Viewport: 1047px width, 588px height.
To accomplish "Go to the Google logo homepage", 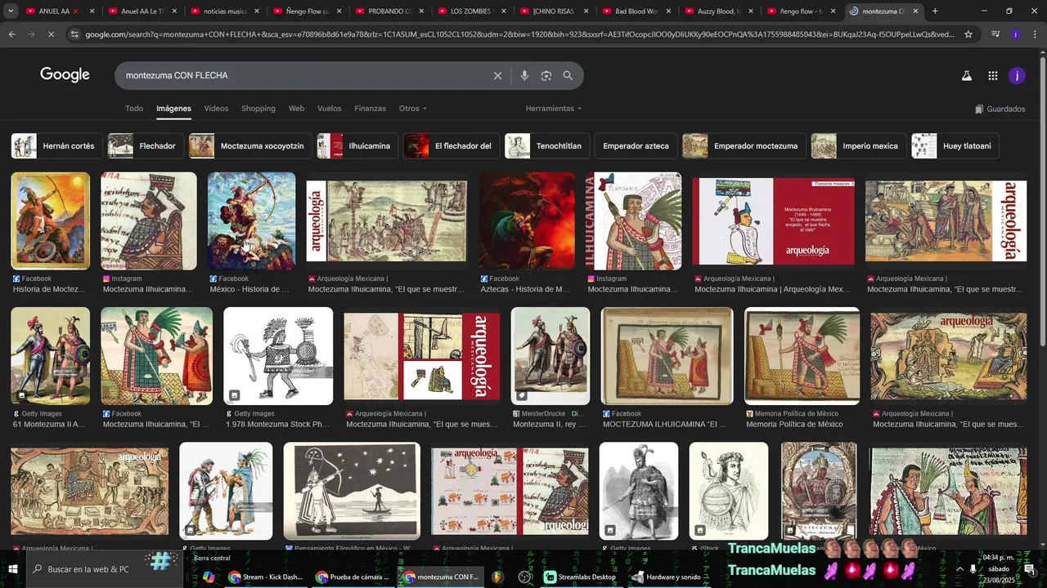I will (x=65, y=75).
